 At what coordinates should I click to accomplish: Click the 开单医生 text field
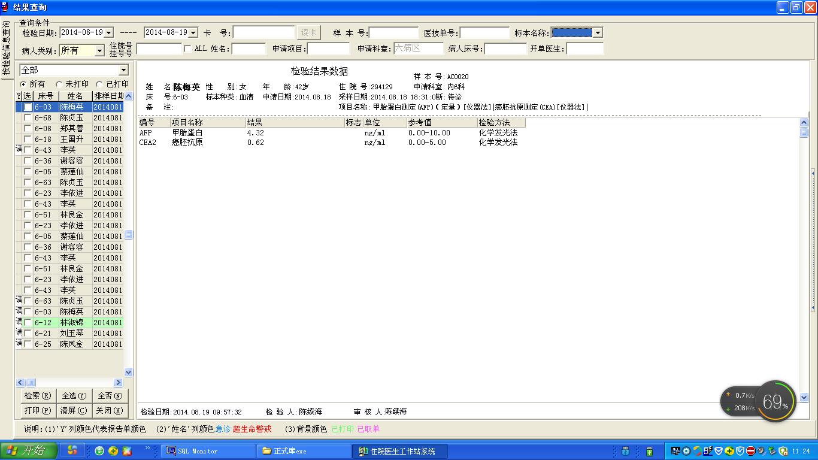click(x=585, y=49)
